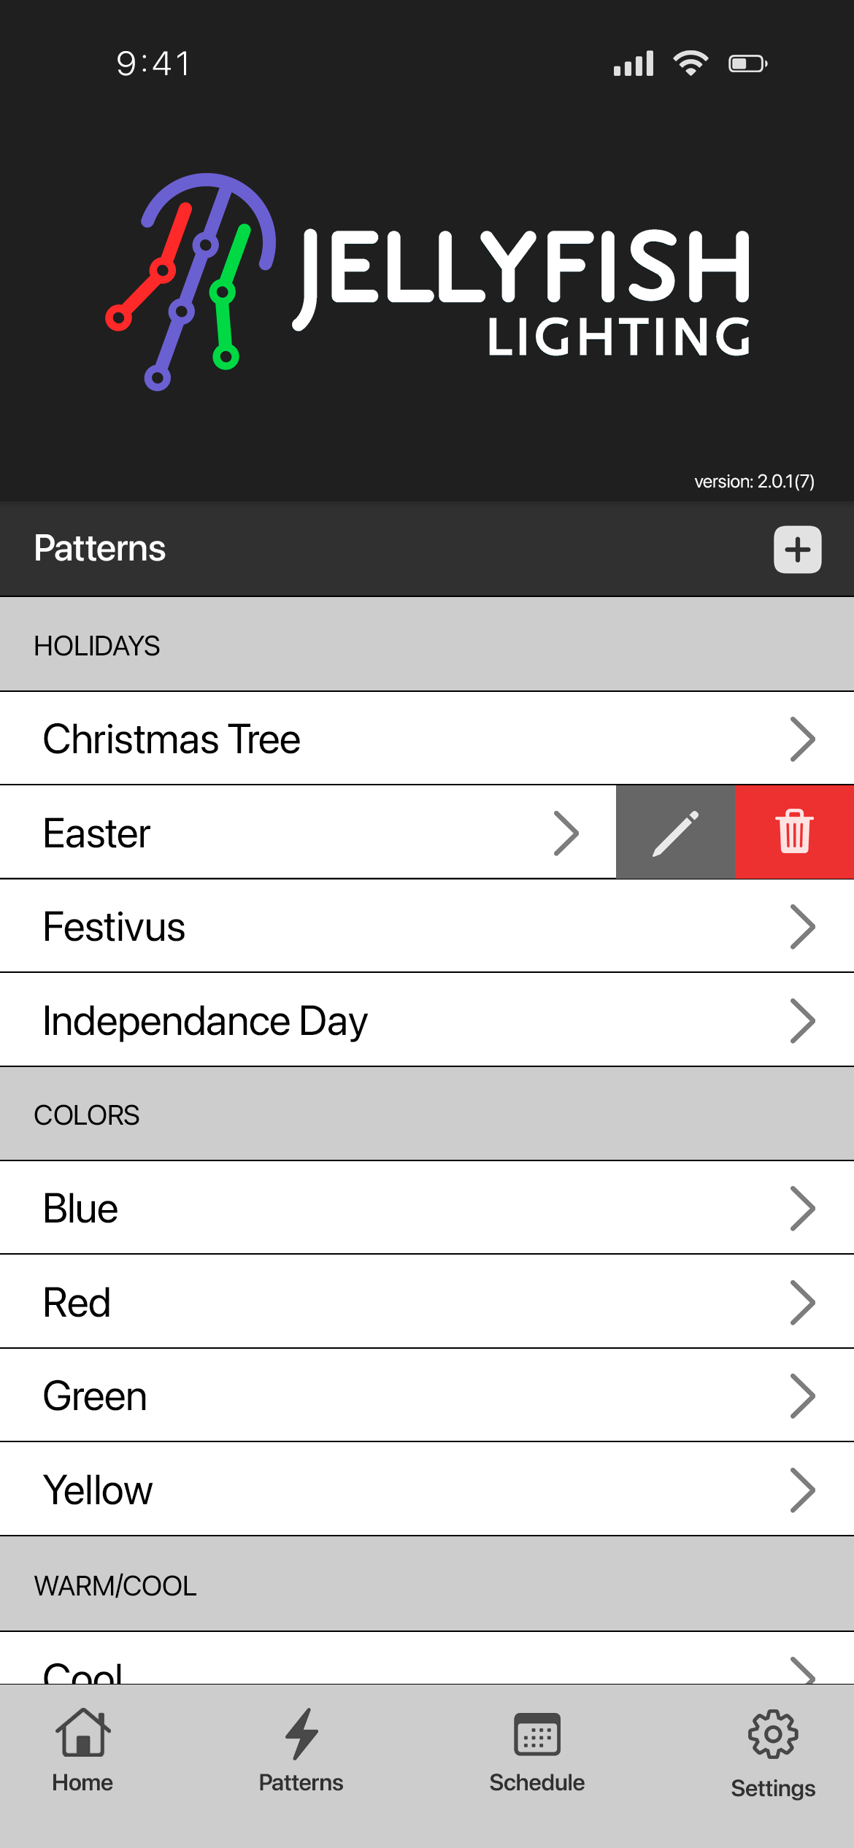Tap the Patterns lightning bolt icon
Image resolution: width=854 pixels, height=1848 pixels.
[x=301, y=1734]
